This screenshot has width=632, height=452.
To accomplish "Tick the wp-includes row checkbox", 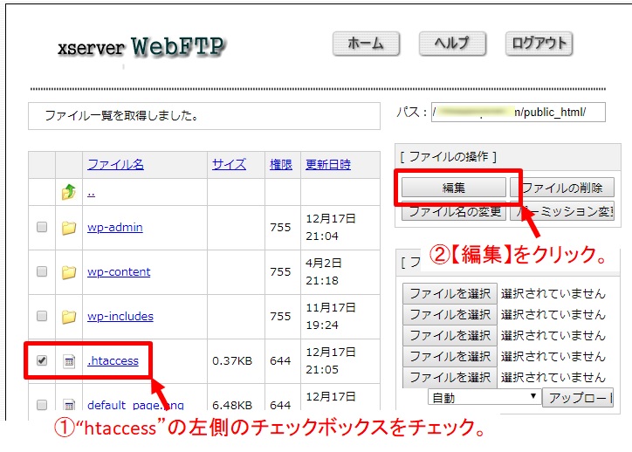I will pyautogui.click(x=42, y=317).
